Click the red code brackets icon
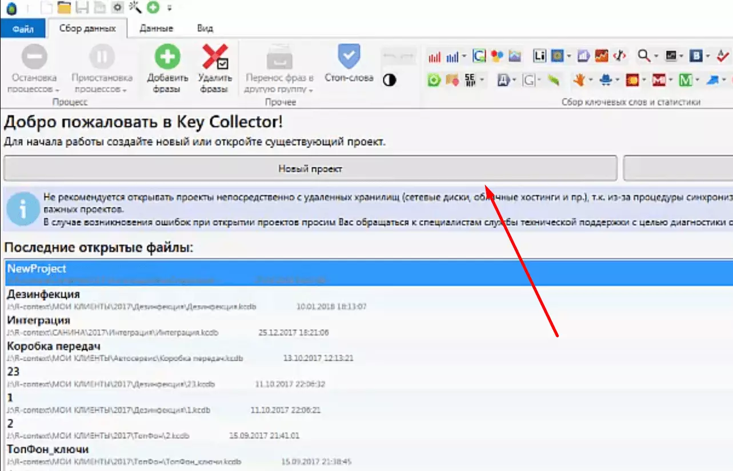 [619, 56]
